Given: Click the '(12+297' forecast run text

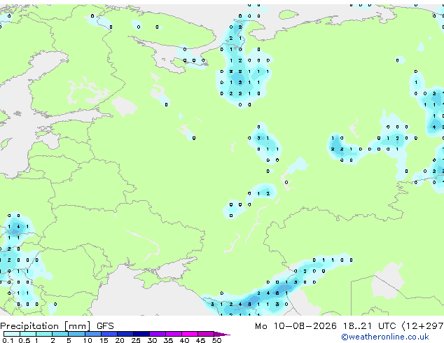Looking at the screenshot, I should [x=423, y=326].
